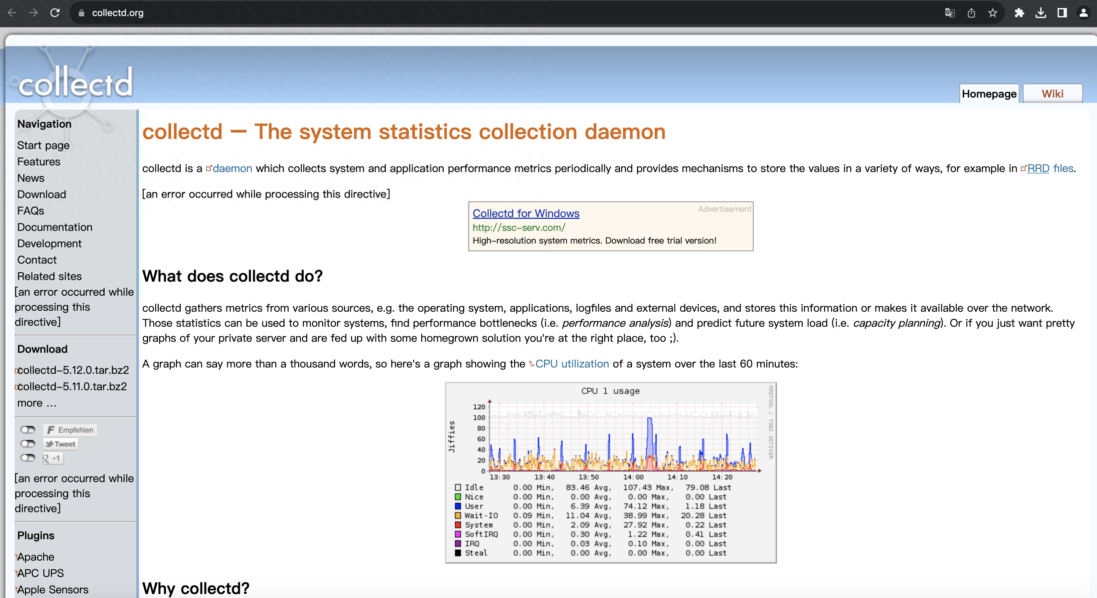Open the Collectd for Windows link
Screen dimensions: 1097x598
tap(525, 213)
